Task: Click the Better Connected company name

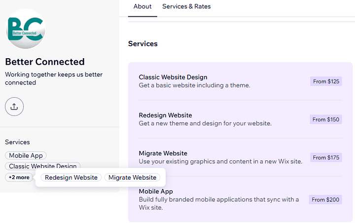Action: coord(45,62)
